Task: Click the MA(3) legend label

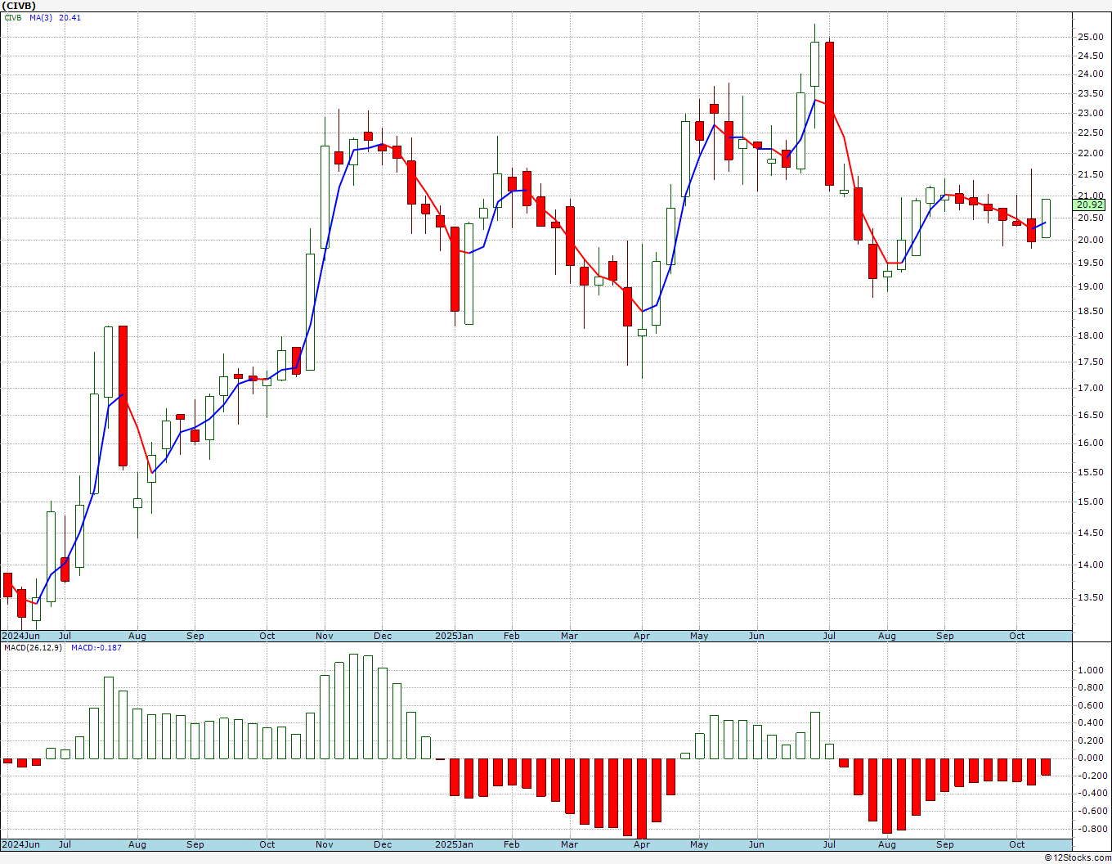Action: click(41, 18)
